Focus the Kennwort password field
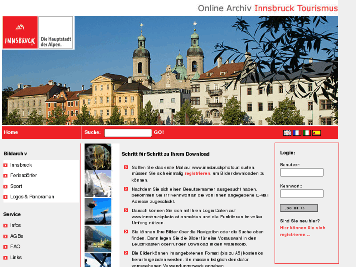This screenshot has width=356, height=267. [302, 194]
